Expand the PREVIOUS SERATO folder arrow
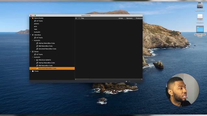This screenshot has width=207, height=116. click(x=35, y=60)
